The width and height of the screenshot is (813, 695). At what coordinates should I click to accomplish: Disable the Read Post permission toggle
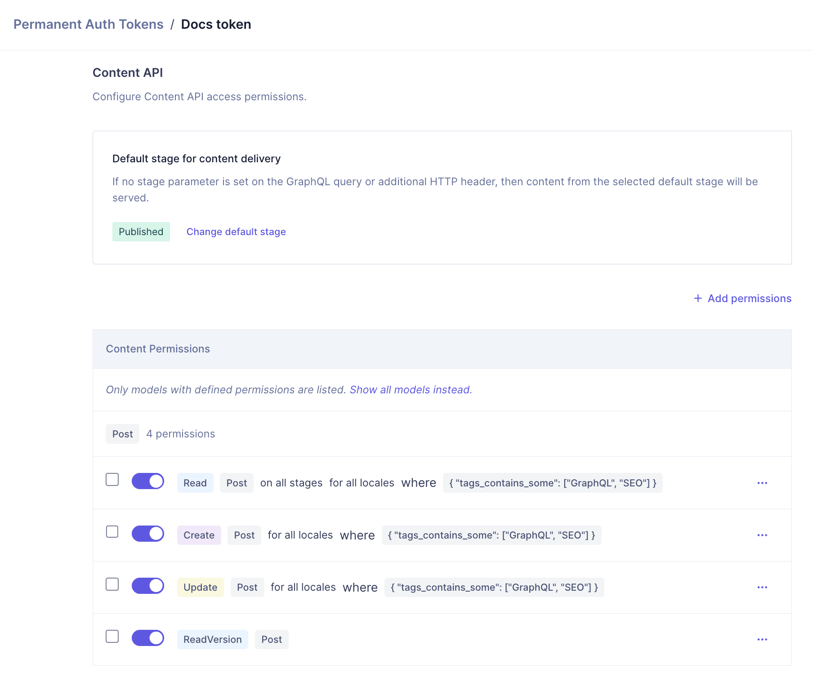148,481
